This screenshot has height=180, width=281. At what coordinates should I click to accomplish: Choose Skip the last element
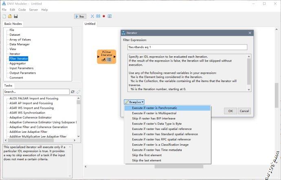(x=167, y=160)
